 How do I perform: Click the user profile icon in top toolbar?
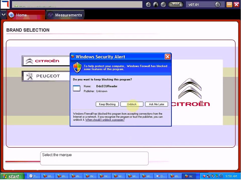[156, 4]
